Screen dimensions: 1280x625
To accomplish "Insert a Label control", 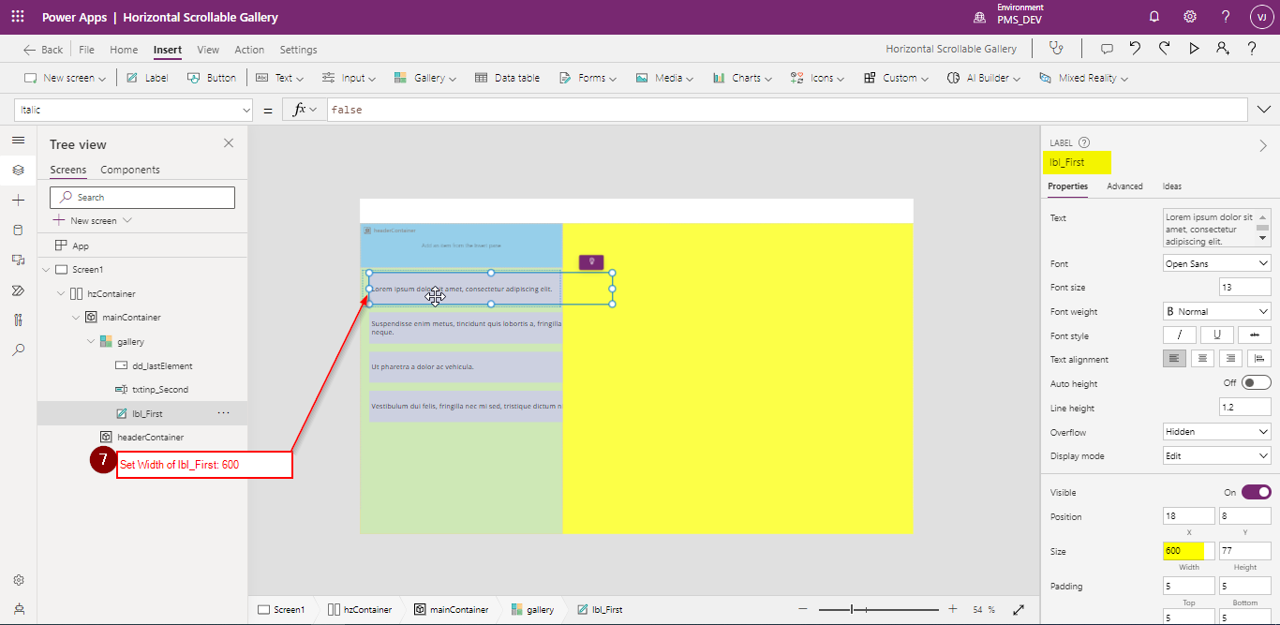I will click(147, 78).
